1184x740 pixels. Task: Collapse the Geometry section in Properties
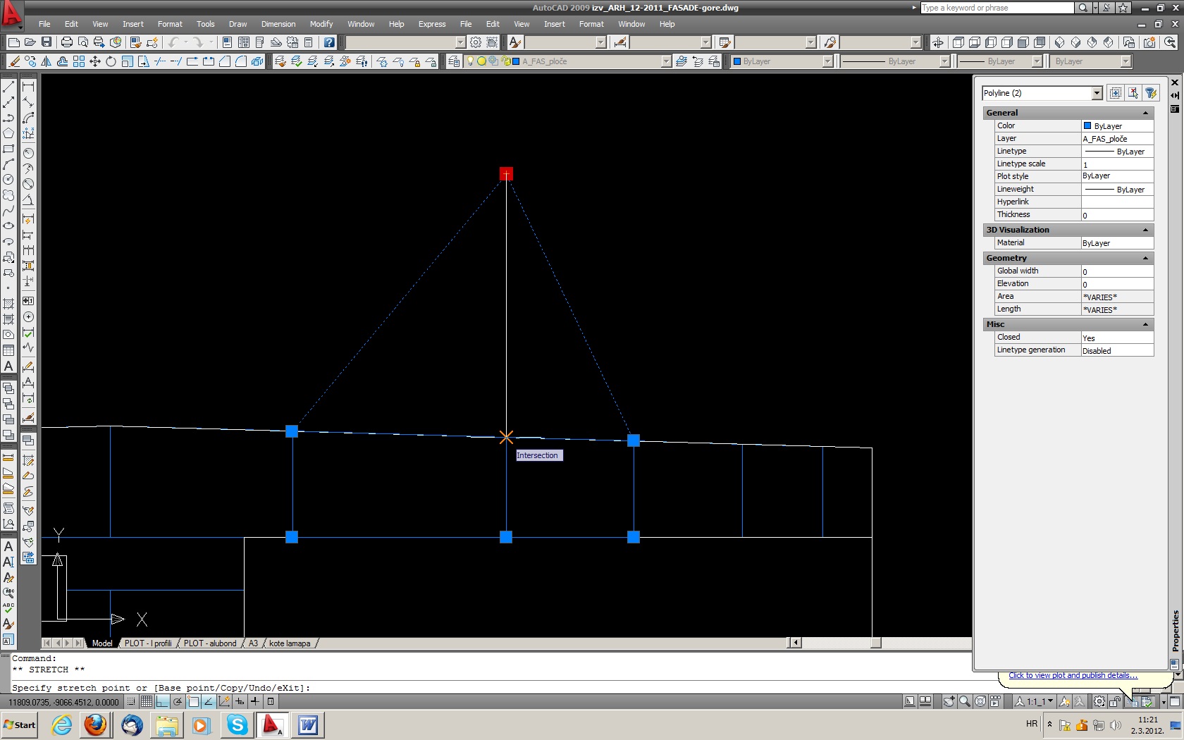pyautogui.click(x=1145, y=259)
